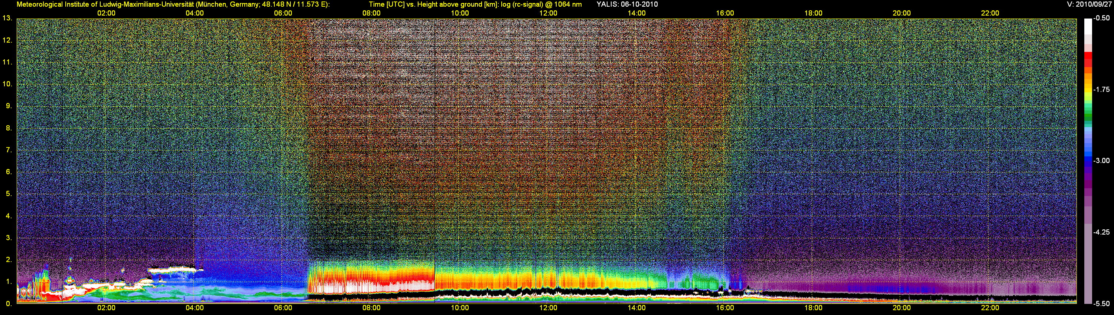Click the '20:00' label on the top time axis
Image resolution: width=1114 pixels, height=315 pixels.
tap(902, 13)
